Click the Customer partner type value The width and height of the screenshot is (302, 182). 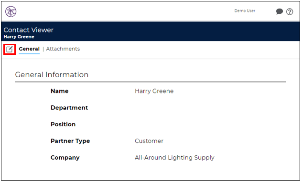(x=149, y=141)
